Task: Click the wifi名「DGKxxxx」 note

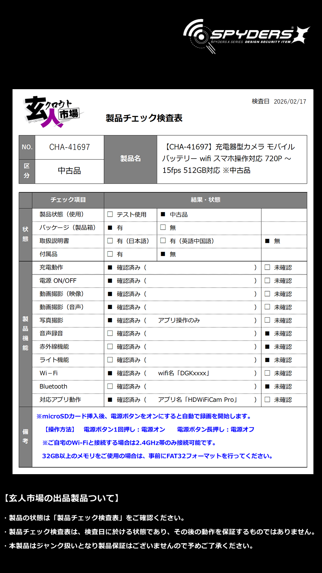Action: 184,373
